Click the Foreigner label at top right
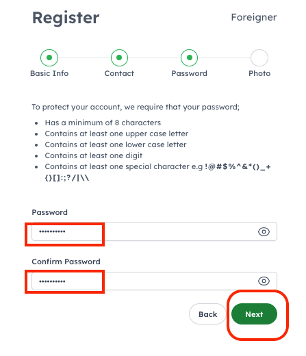 point(254,17)
